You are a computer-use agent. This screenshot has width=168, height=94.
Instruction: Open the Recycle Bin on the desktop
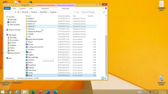pos(161,80)
